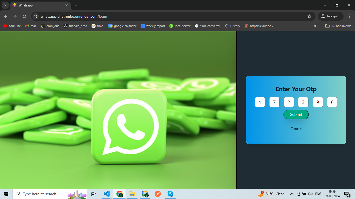
Task: Click the browser forward arrow
Action: [x=15, y=16]
